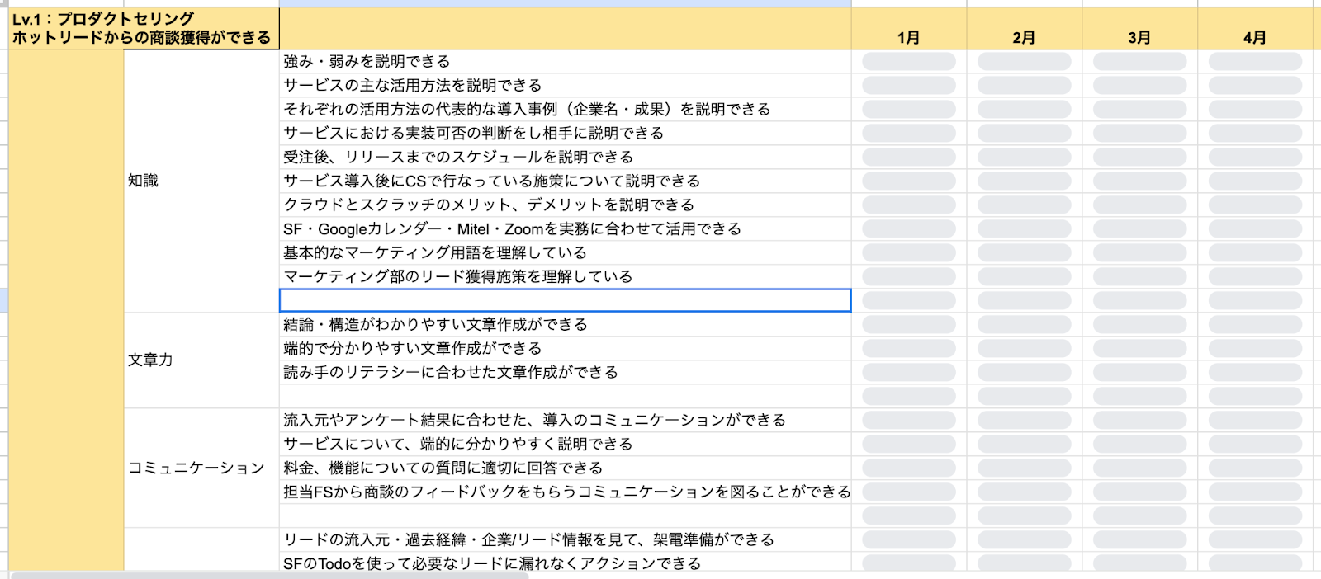The width and height of the screenshot is (1321, 579).
Task: Select cell 強み・弱みを説明できる
Action: click(x=566, y=62)
